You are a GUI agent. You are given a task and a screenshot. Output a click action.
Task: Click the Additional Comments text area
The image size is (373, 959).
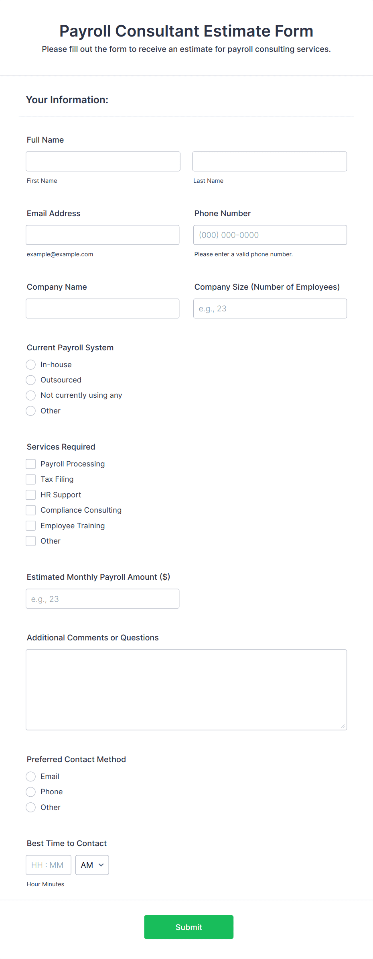click(x=186, y=689)
